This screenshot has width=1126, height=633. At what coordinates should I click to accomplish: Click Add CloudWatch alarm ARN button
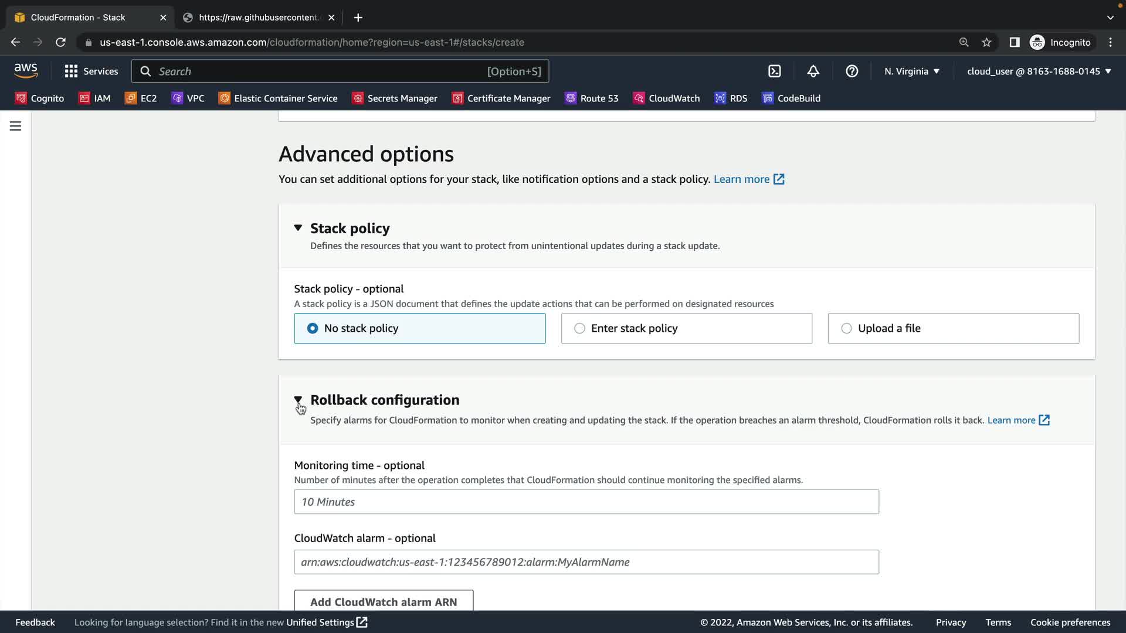(x=384, y=602)
